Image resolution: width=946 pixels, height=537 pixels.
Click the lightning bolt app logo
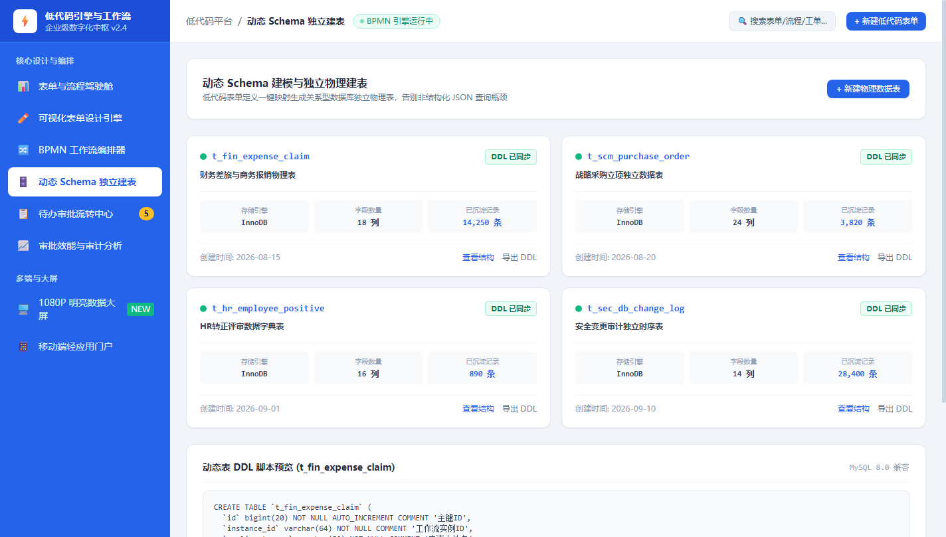tap(25, 21)
